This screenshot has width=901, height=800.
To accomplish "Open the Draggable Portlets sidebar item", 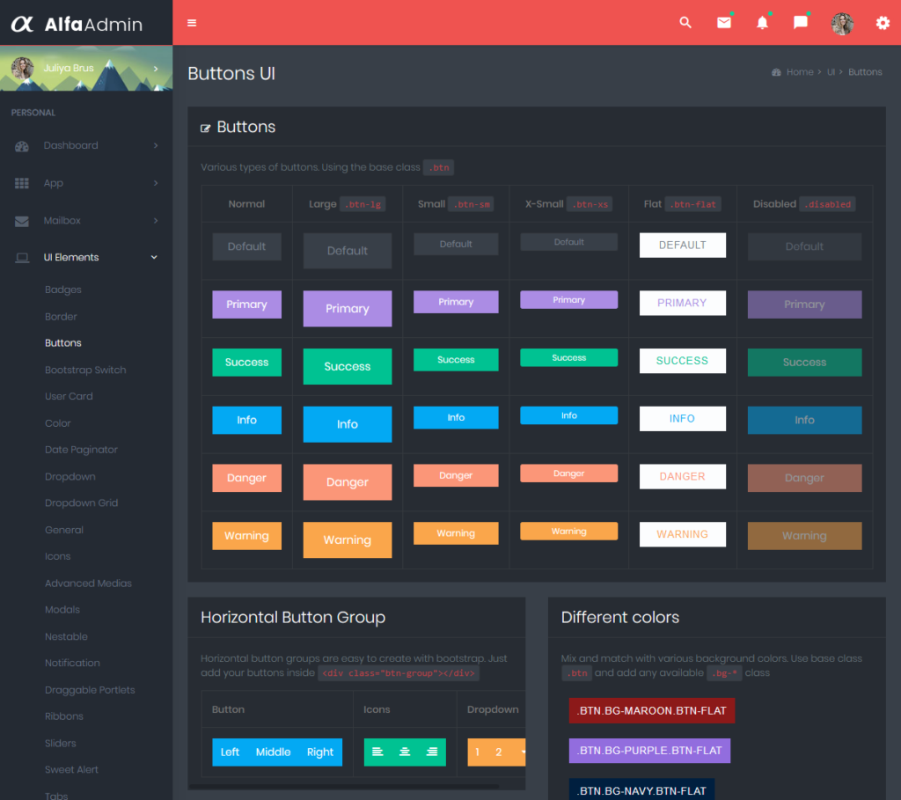I will (91, 690).
